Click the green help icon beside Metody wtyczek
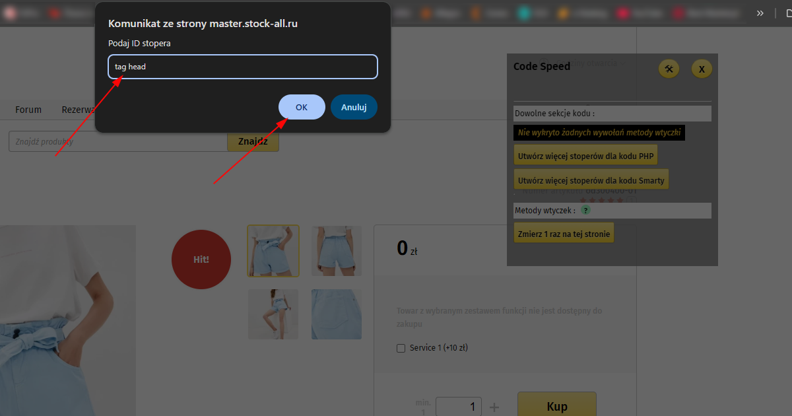The width and height of the screenshot is (792, 416). click(x=585, y=211)
